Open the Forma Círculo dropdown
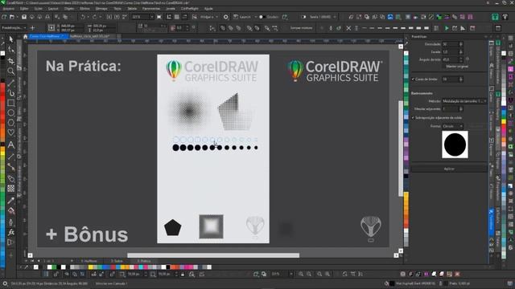Viewport: 515px width, 289px height. [452, 126]
